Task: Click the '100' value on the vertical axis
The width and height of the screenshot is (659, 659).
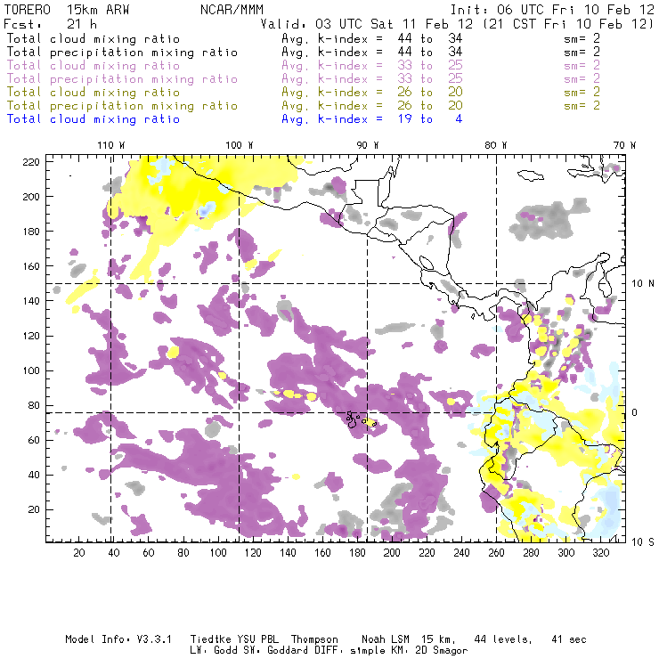Action: point(31,370)
